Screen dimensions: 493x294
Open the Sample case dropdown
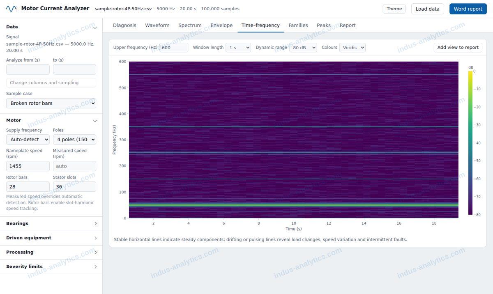[51, 103]
